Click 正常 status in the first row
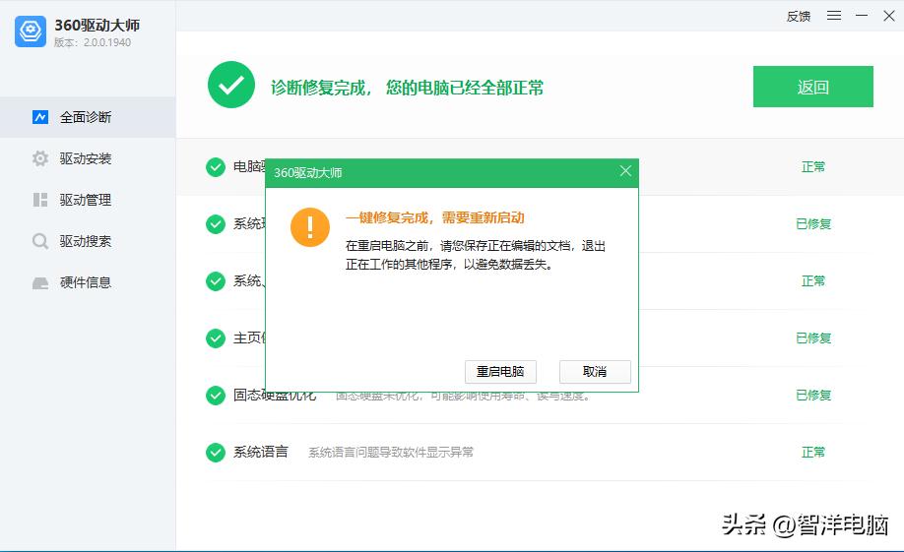 pyautogui.click(x=813, y=167)
